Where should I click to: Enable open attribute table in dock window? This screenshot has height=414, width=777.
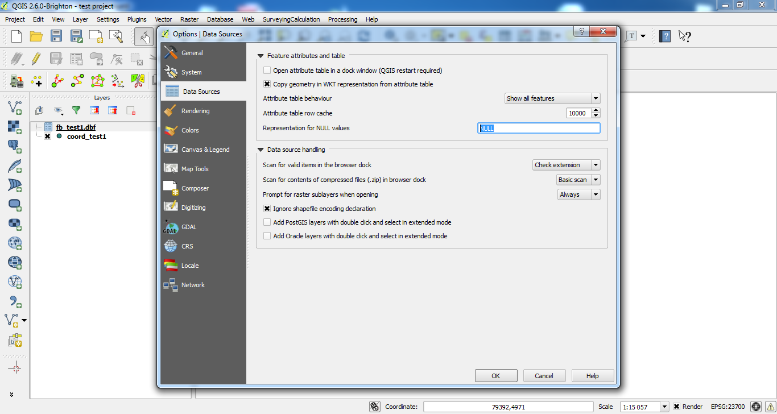pos(267,71)
